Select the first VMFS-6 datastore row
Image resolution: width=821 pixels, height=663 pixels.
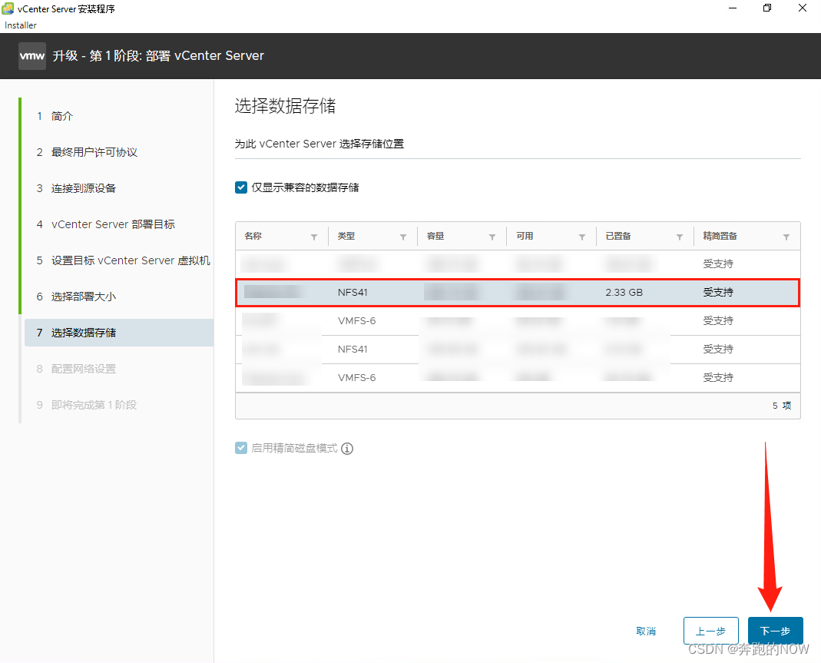(518, 320)
